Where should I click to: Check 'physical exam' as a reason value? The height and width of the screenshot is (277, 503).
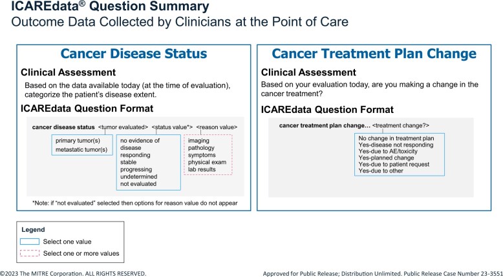point(207,162)
